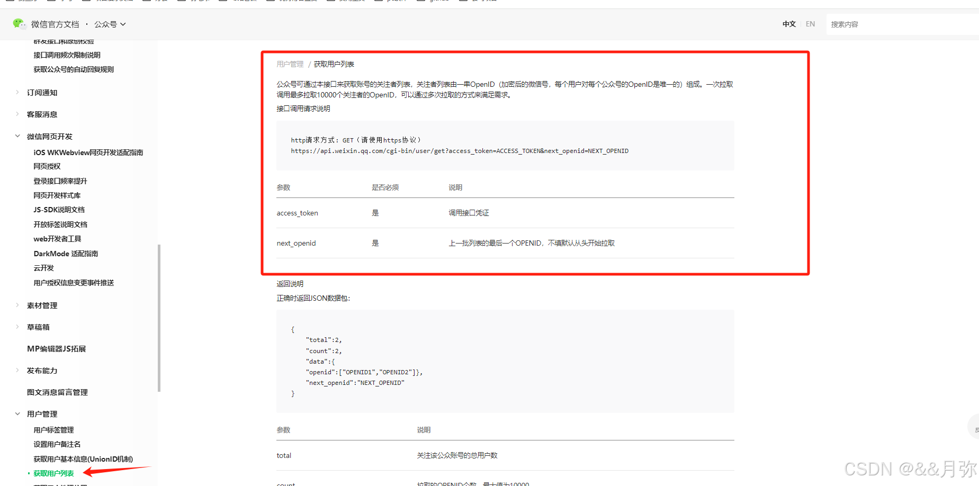Expand the 发布能力 section chevron
This screenshot has height=486, width=979.
coord(17,370)
